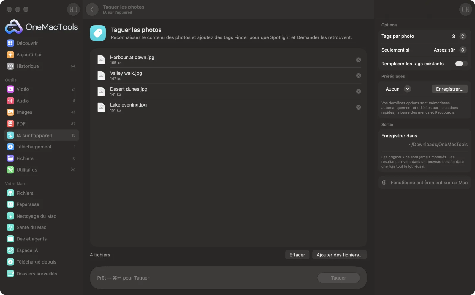Click the Santé du Mac icon
Screen dimensions: 475x295
point(10,227)
